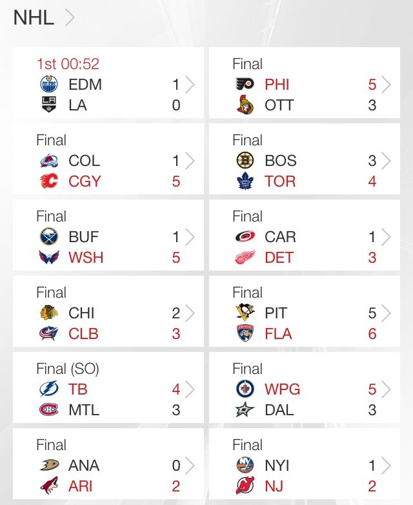Click the Edmonton Oilers logo

[x=49, y=85]
